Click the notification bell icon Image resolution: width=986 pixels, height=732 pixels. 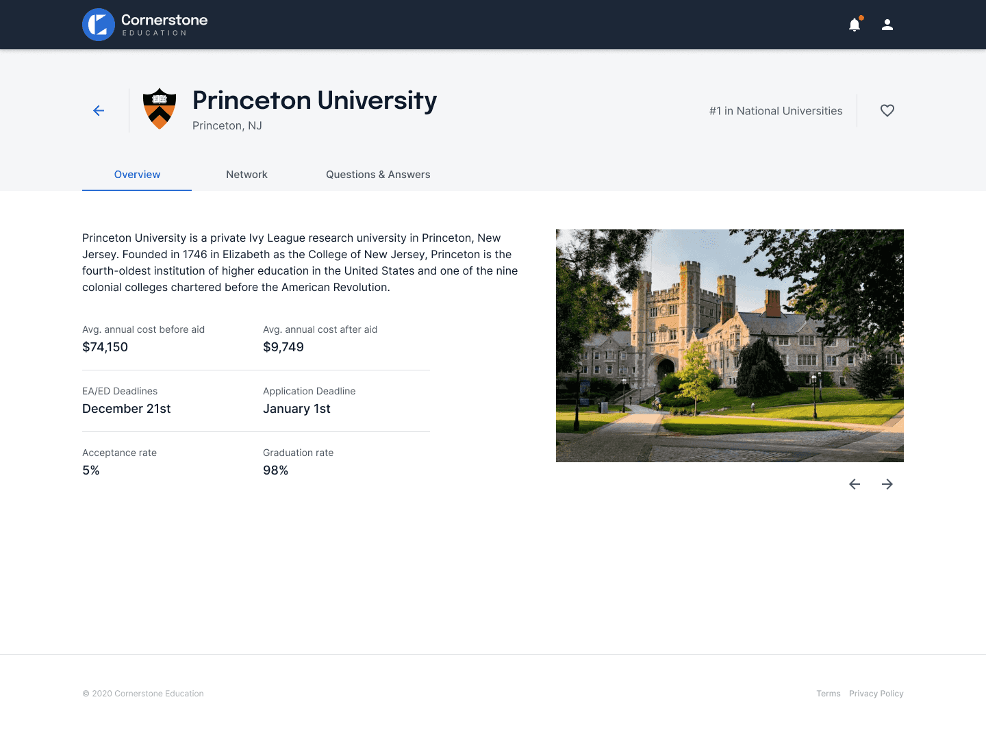(x=855, y=25)
